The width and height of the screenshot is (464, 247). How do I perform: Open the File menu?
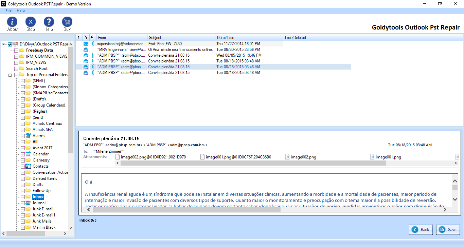[8, 11]
